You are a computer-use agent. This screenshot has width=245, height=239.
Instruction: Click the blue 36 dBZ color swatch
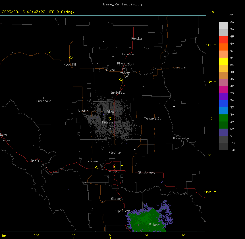click(x=223, y=104)
